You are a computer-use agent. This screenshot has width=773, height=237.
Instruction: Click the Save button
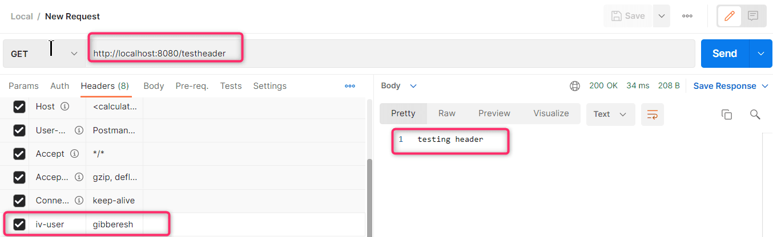click(628, 16)
